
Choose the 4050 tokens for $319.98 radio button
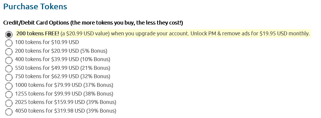coord(9,112)
